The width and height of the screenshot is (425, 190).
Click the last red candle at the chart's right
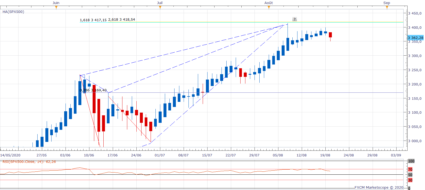pos(330,35)
